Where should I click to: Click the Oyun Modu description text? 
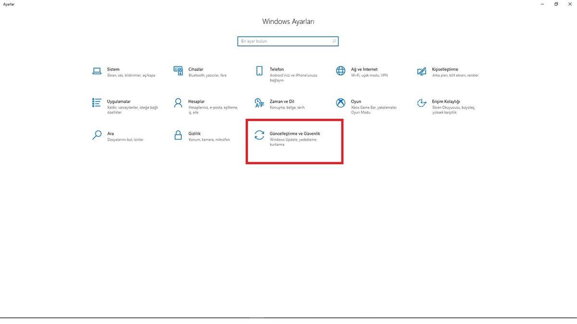click(362, 111)
